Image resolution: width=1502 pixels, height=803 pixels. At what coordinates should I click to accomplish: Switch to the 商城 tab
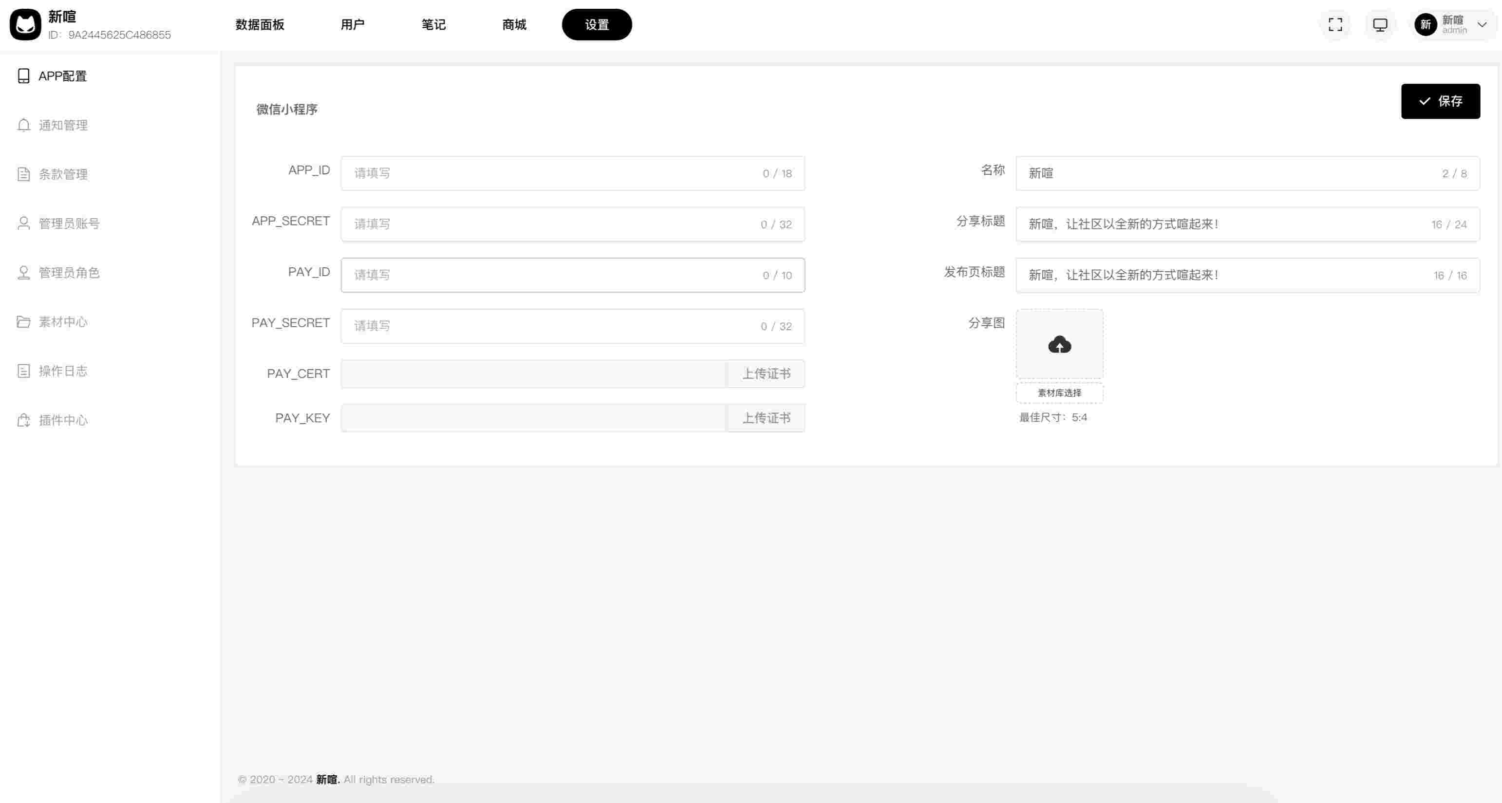(x=514, y=24)
